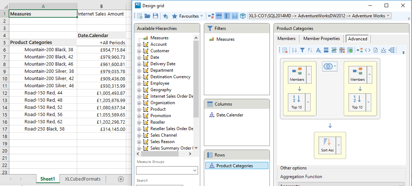The height and width of the screenshot is (186, 412).
Task: Click the Add to favourites star-plus icon
Action: 166,16
